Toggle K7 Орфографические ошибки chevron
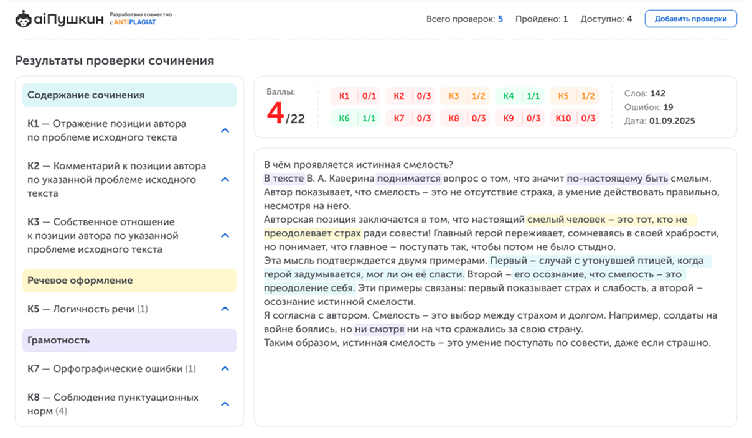This screenshot has width=752, height=438. [x=225, y=369]
